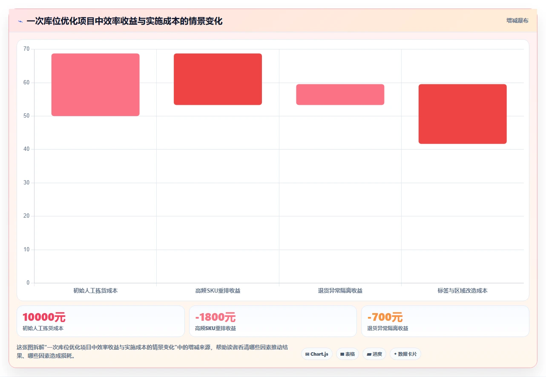This screenshot has height=377, width=546.
Task: Open the -700元 data card
Action: click(445, 321)
